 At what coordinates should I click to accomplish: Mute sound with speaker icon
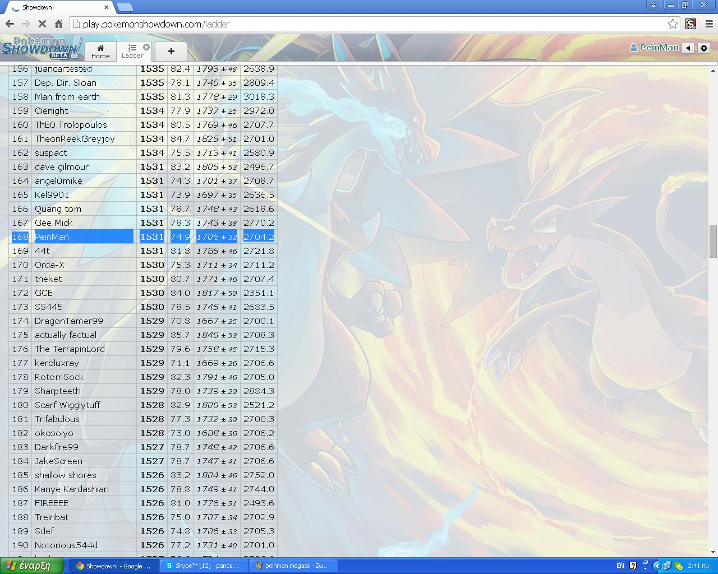[x=688, y=48]
